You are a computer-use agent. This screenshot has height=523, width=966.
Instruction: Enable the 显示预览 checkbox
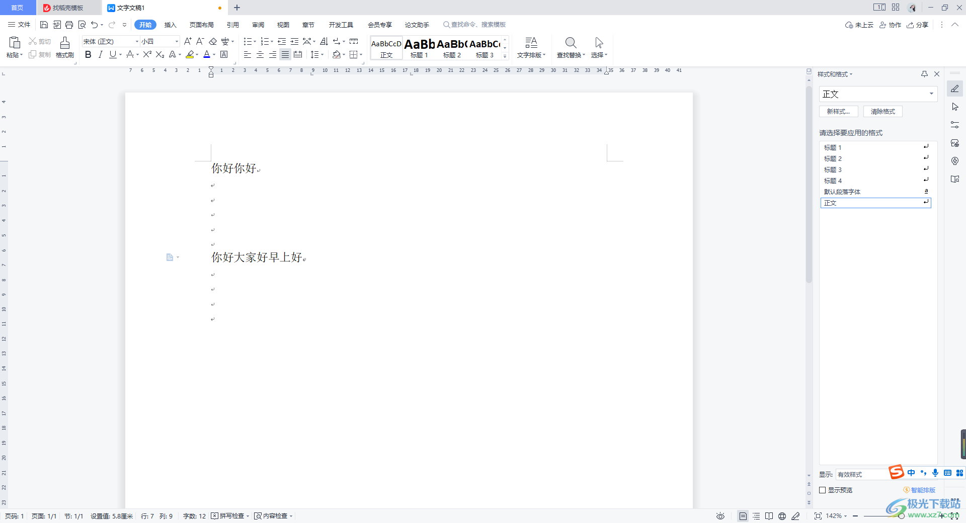823,490
